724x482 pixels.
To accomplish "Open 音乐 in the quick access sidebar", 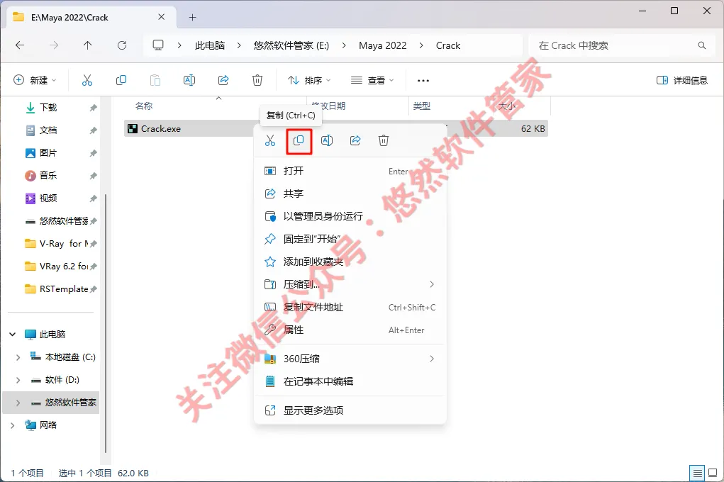I will click(x=48, y=176).
